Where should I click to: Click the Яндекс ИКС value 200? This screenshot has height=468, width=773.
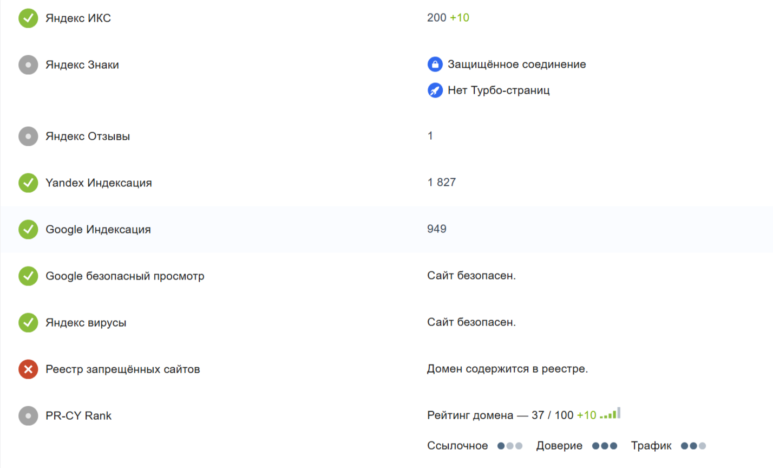point(436,18)
